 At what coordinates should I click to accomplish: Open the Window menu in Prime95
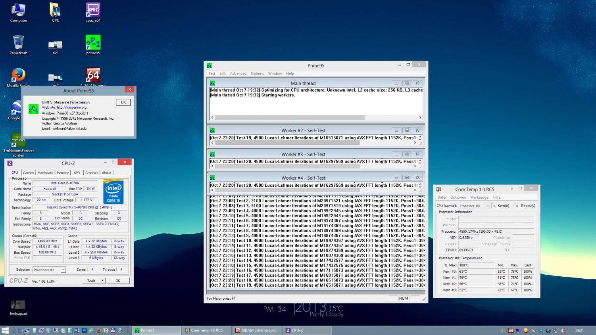coord(275,73)
